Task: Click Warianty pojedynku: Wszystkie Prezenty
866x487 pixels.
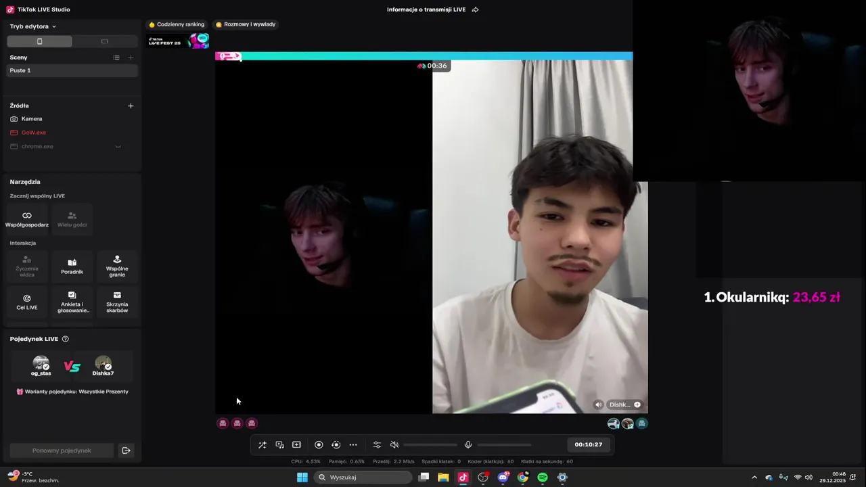Action: click(72, 392)
